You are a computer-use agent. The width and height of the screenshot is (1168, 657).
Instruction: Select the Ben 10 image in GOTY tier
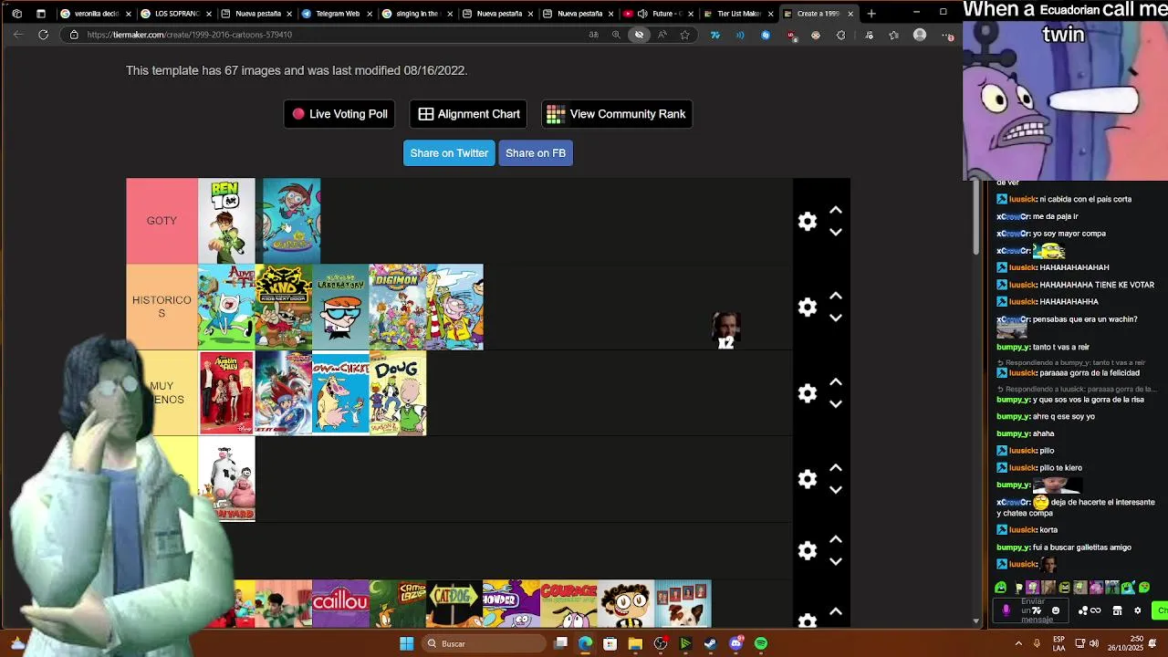point(226,221)
